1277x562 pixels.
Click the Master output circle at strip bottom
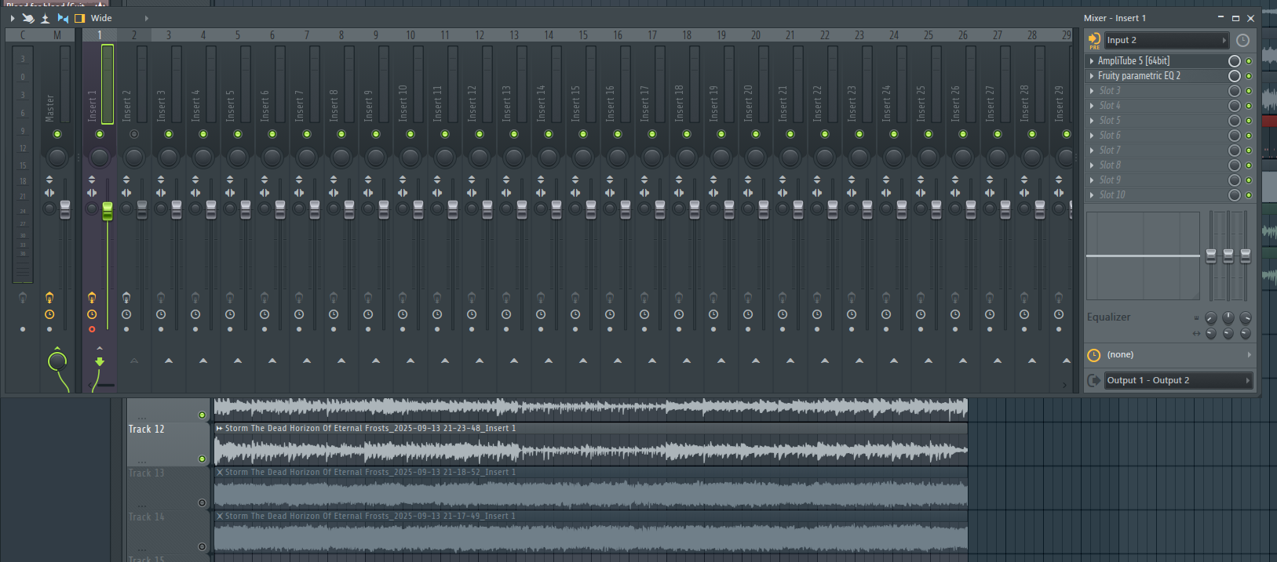pos(57,361)
